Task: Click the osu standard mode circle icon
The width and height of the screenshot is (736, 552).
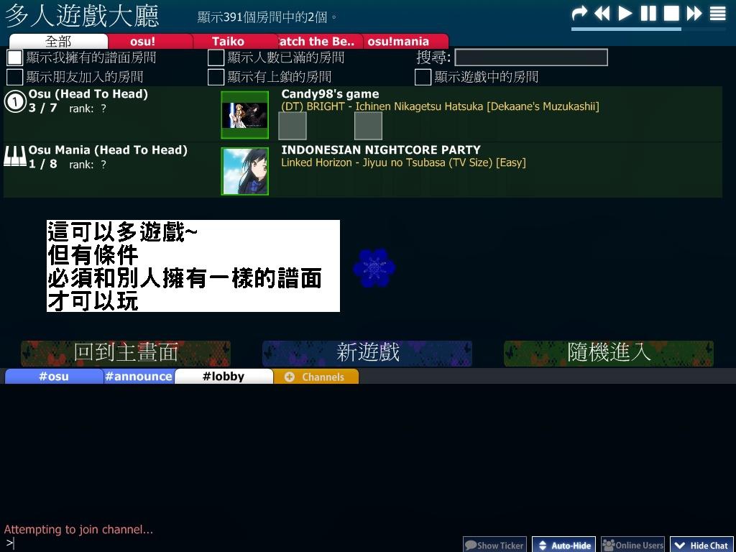Action: 15,101
